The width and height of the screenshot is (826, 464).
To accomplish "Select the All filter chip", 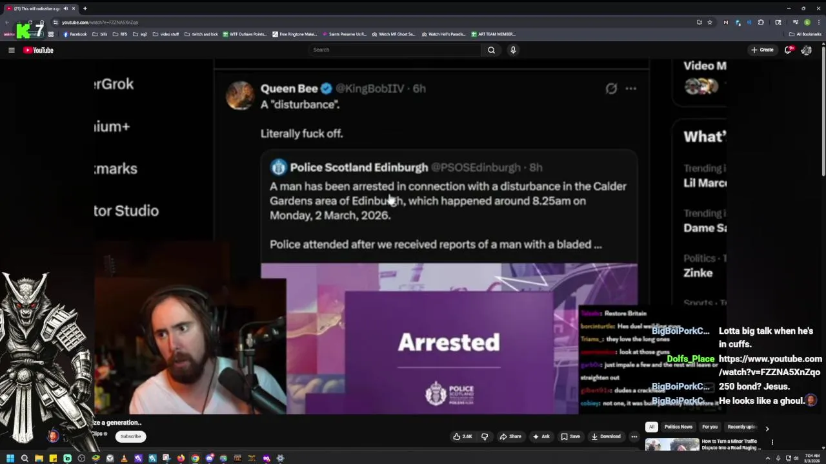I will pyautogui.click(x=652, y=427).
